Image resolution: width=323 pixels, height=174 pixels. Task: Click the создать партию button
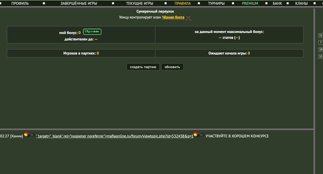pyautogui.click(x=143, y=67)
